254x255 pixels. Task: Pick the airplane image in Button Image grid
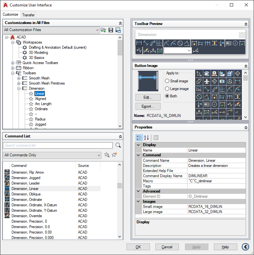click(207, 81)
